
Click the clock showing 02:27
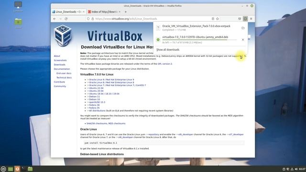302,169
